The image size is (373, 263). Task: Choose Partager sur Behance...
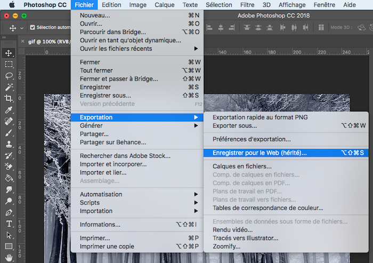[137, 142]
